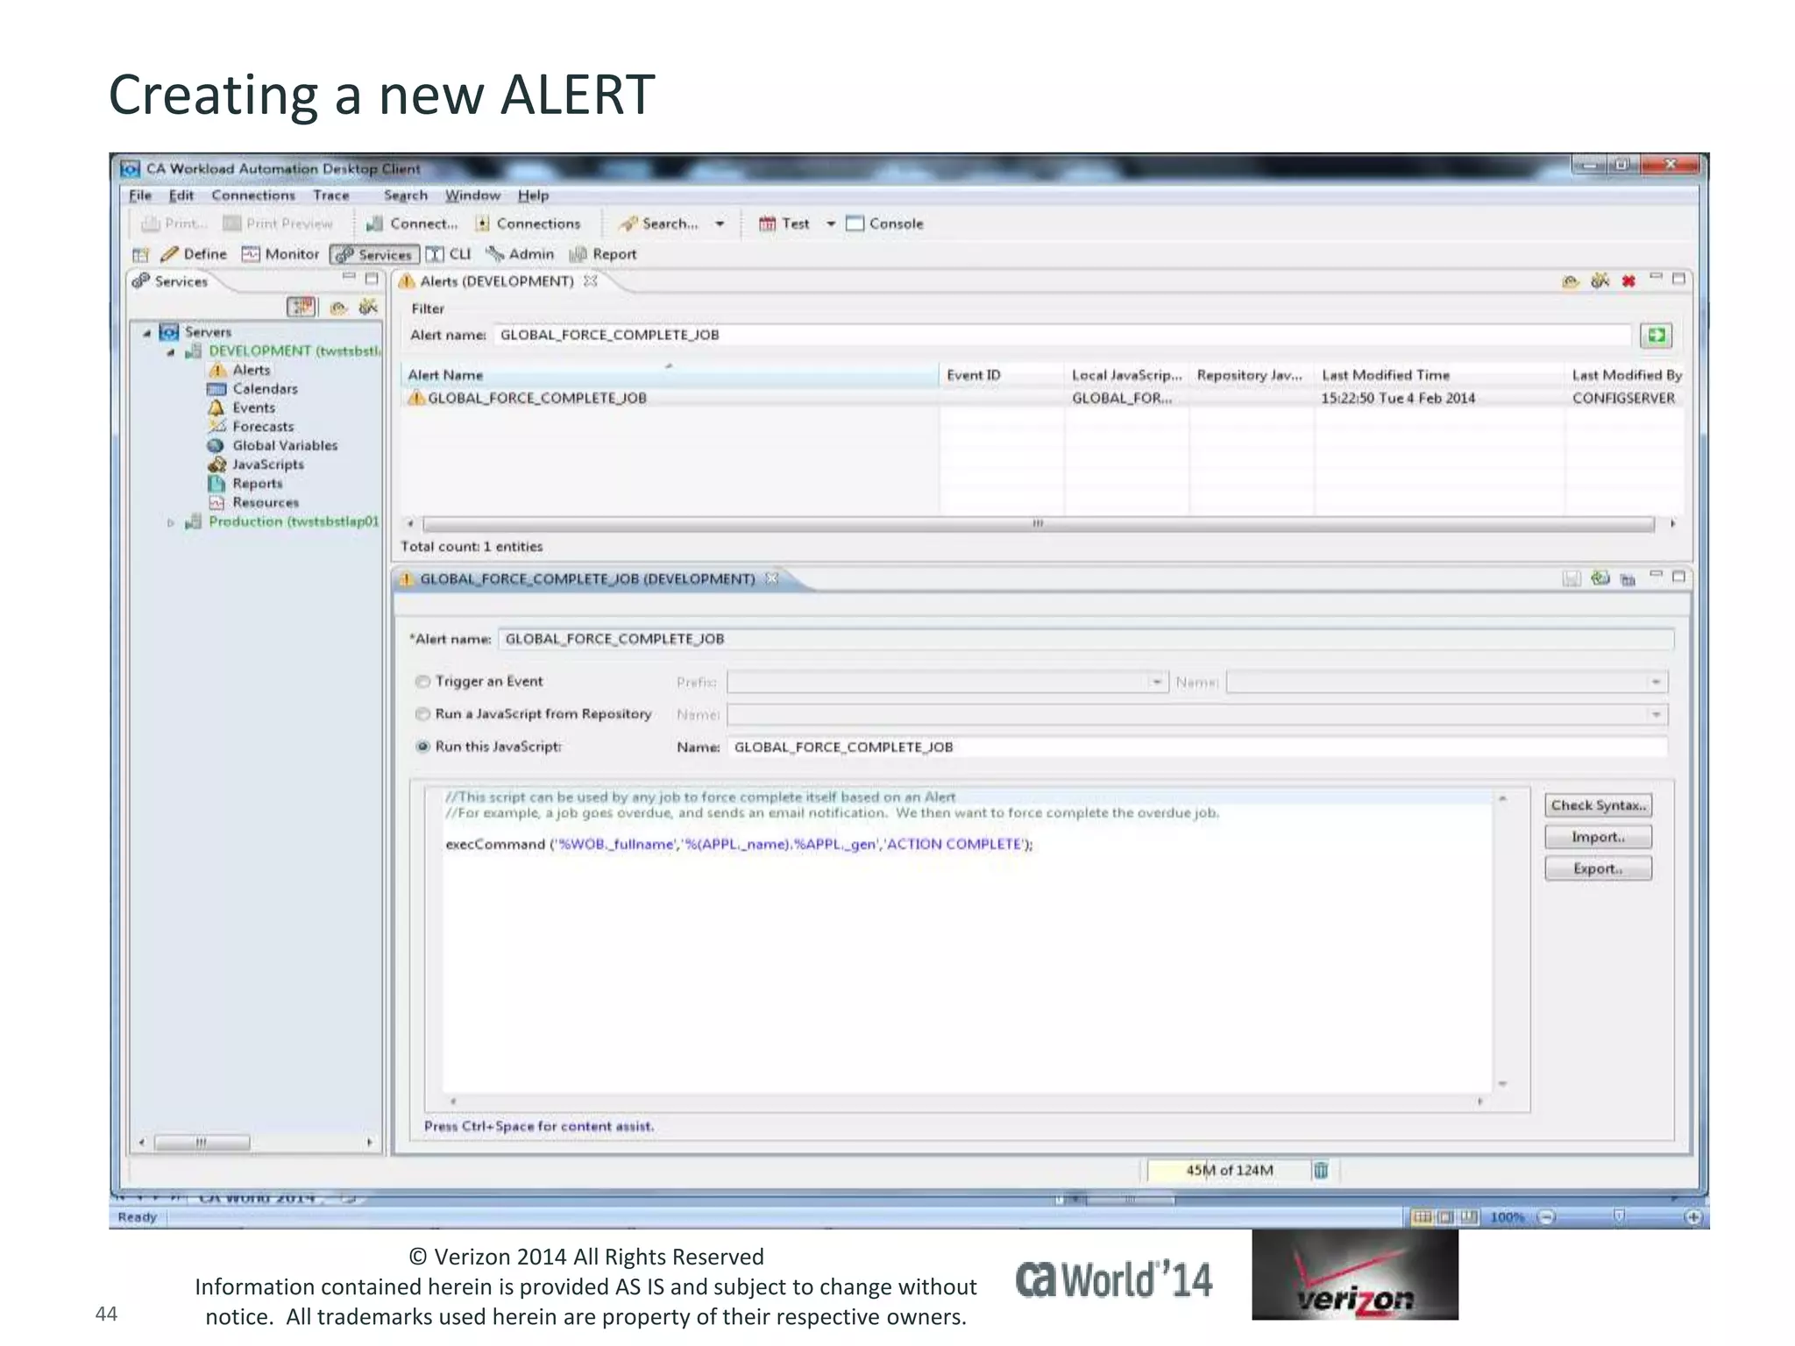Select Run this JavaScript radio button
This screenshot has height=1346, width=1795.
422,747
